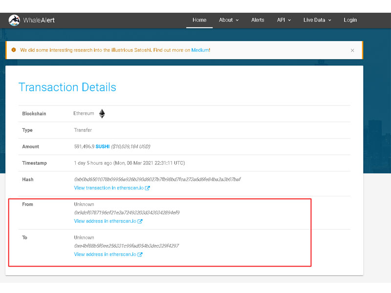Viewport: 391px width, 293px height.
Task: Click Unknown owner label in To row
Action: 84,237
